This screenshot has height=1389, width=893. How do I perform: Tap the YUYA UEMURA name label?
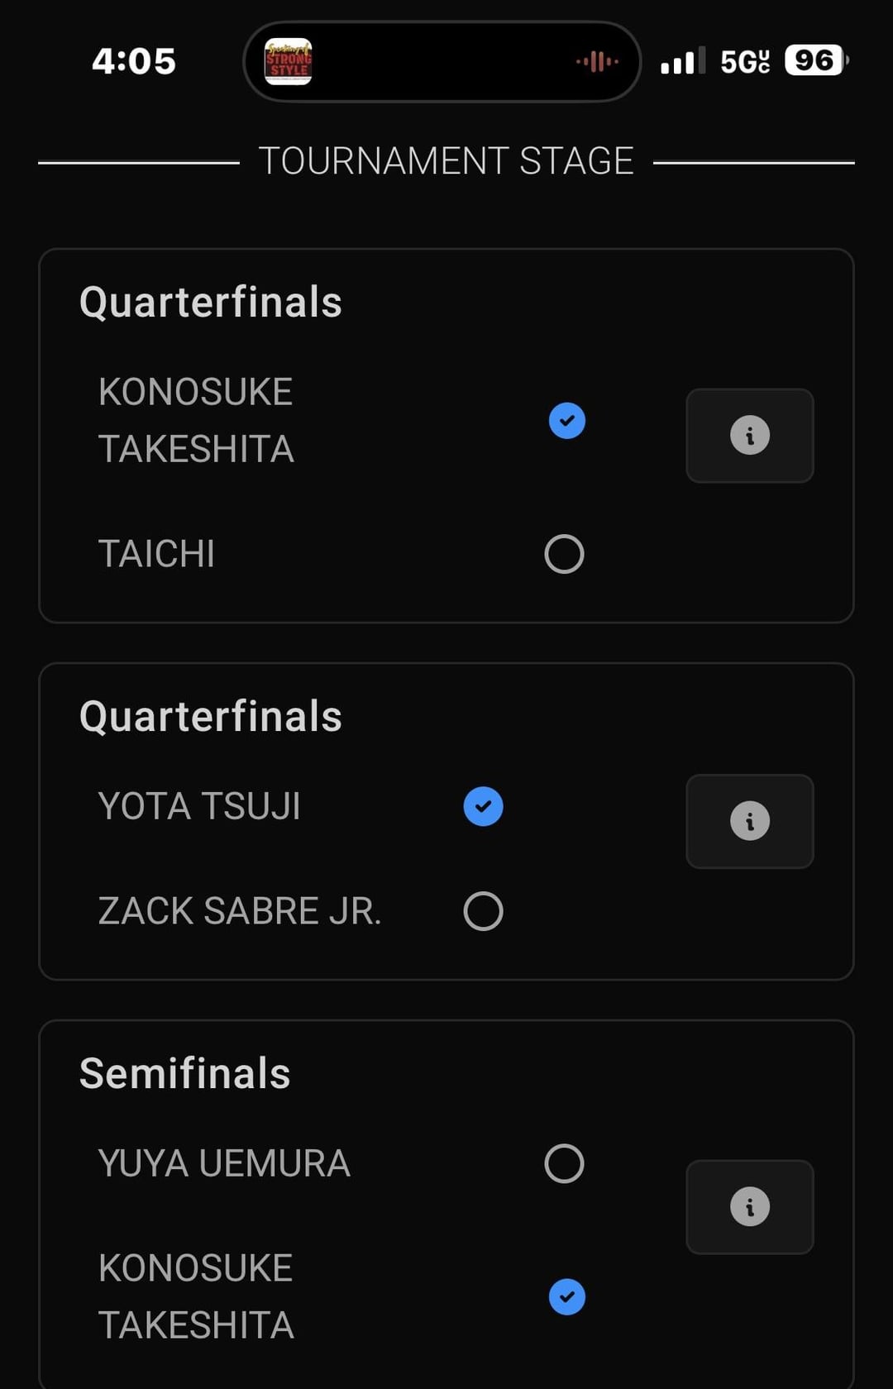(224, 1163)
